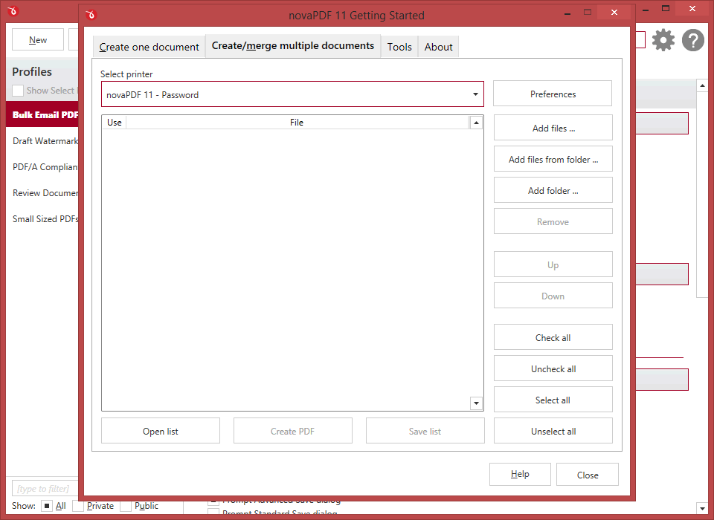Click the disabled Remove button
This screenshot has height=520, width=714.
coord(553,221)
